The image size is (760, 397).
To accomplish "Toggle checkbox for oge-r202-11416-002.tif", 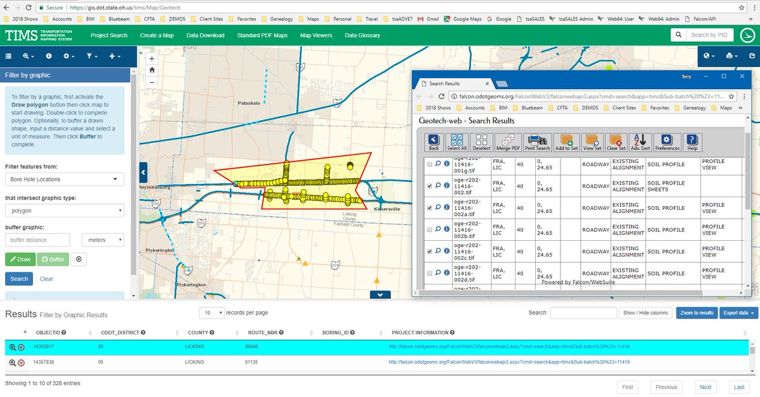I will (430, 186).
